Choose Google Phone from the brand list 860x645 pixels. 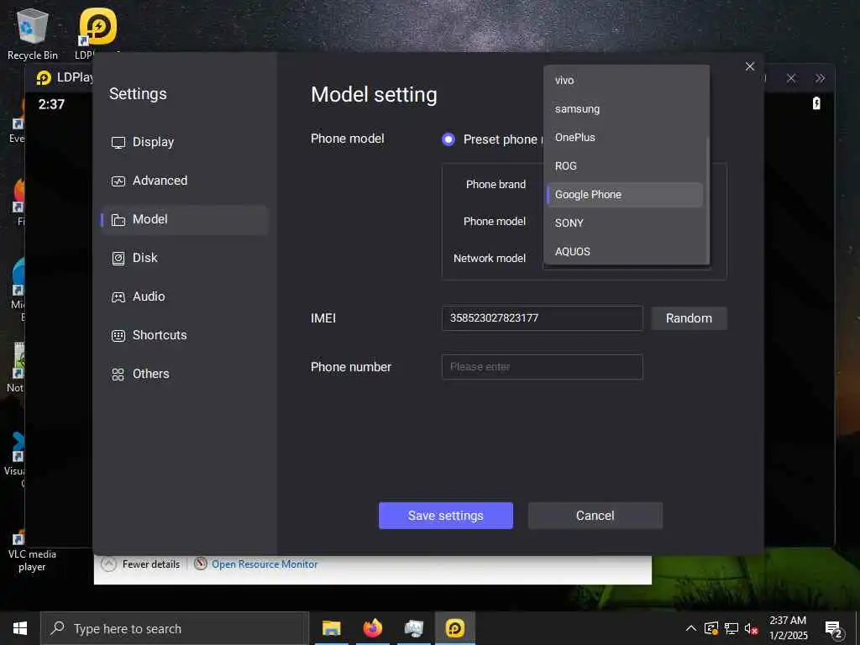[626, 195]
